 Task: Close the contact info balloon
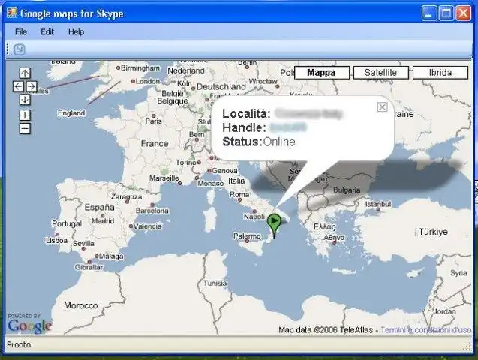pos(382,107)
